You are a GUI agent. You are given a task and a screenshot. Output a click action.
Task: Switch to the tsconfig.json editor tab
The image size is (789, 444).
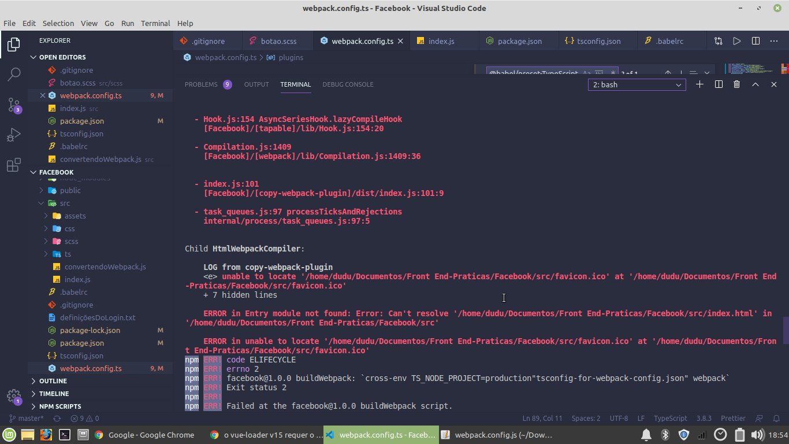point(598,41)
